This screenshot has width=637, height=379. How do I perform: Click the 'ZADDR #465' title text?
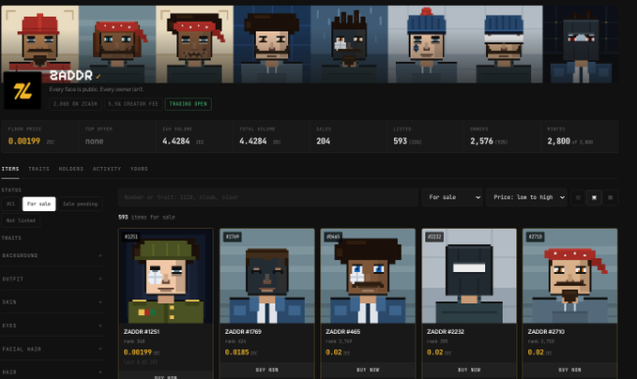pyautogui.click(x=342, y=332)
